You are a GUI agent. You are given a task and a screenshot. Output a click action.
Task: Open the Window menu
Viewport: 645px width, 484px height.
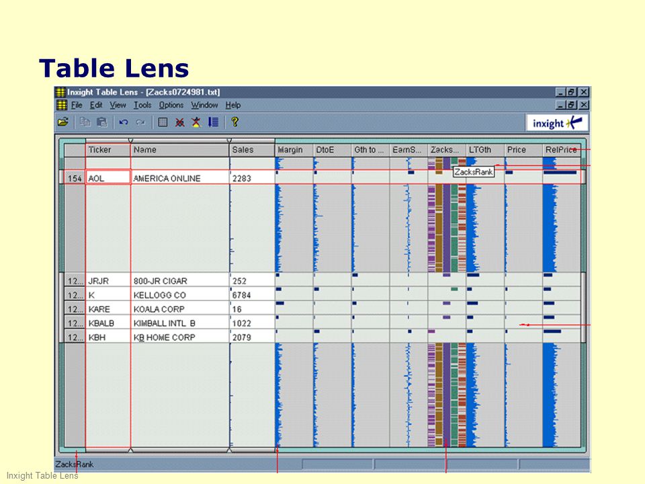click(204, 105)
